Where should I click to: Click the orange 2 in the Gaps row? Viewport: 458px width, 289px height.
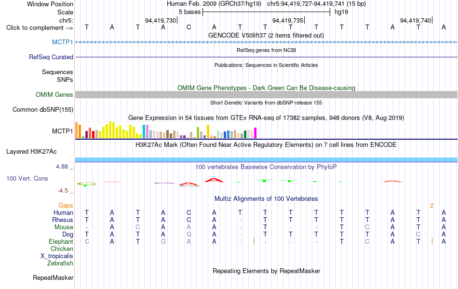[x=431, y=206]
